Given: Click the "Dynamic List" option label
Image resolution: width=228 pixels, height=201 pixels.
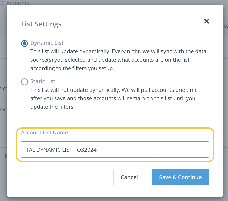Looking at the screenshot, I should point(47,43).
